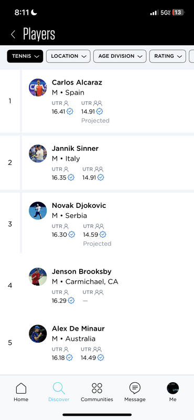The image size is (194, 420).
Task: Open the AGE DIVISION filter dropdown
Action: pyautogui.click(x=120, y=56)
